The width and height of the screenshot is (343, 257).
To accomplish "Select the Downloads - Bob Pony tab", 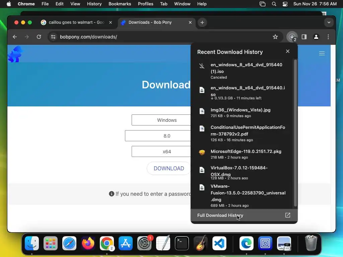I will 157,22.
